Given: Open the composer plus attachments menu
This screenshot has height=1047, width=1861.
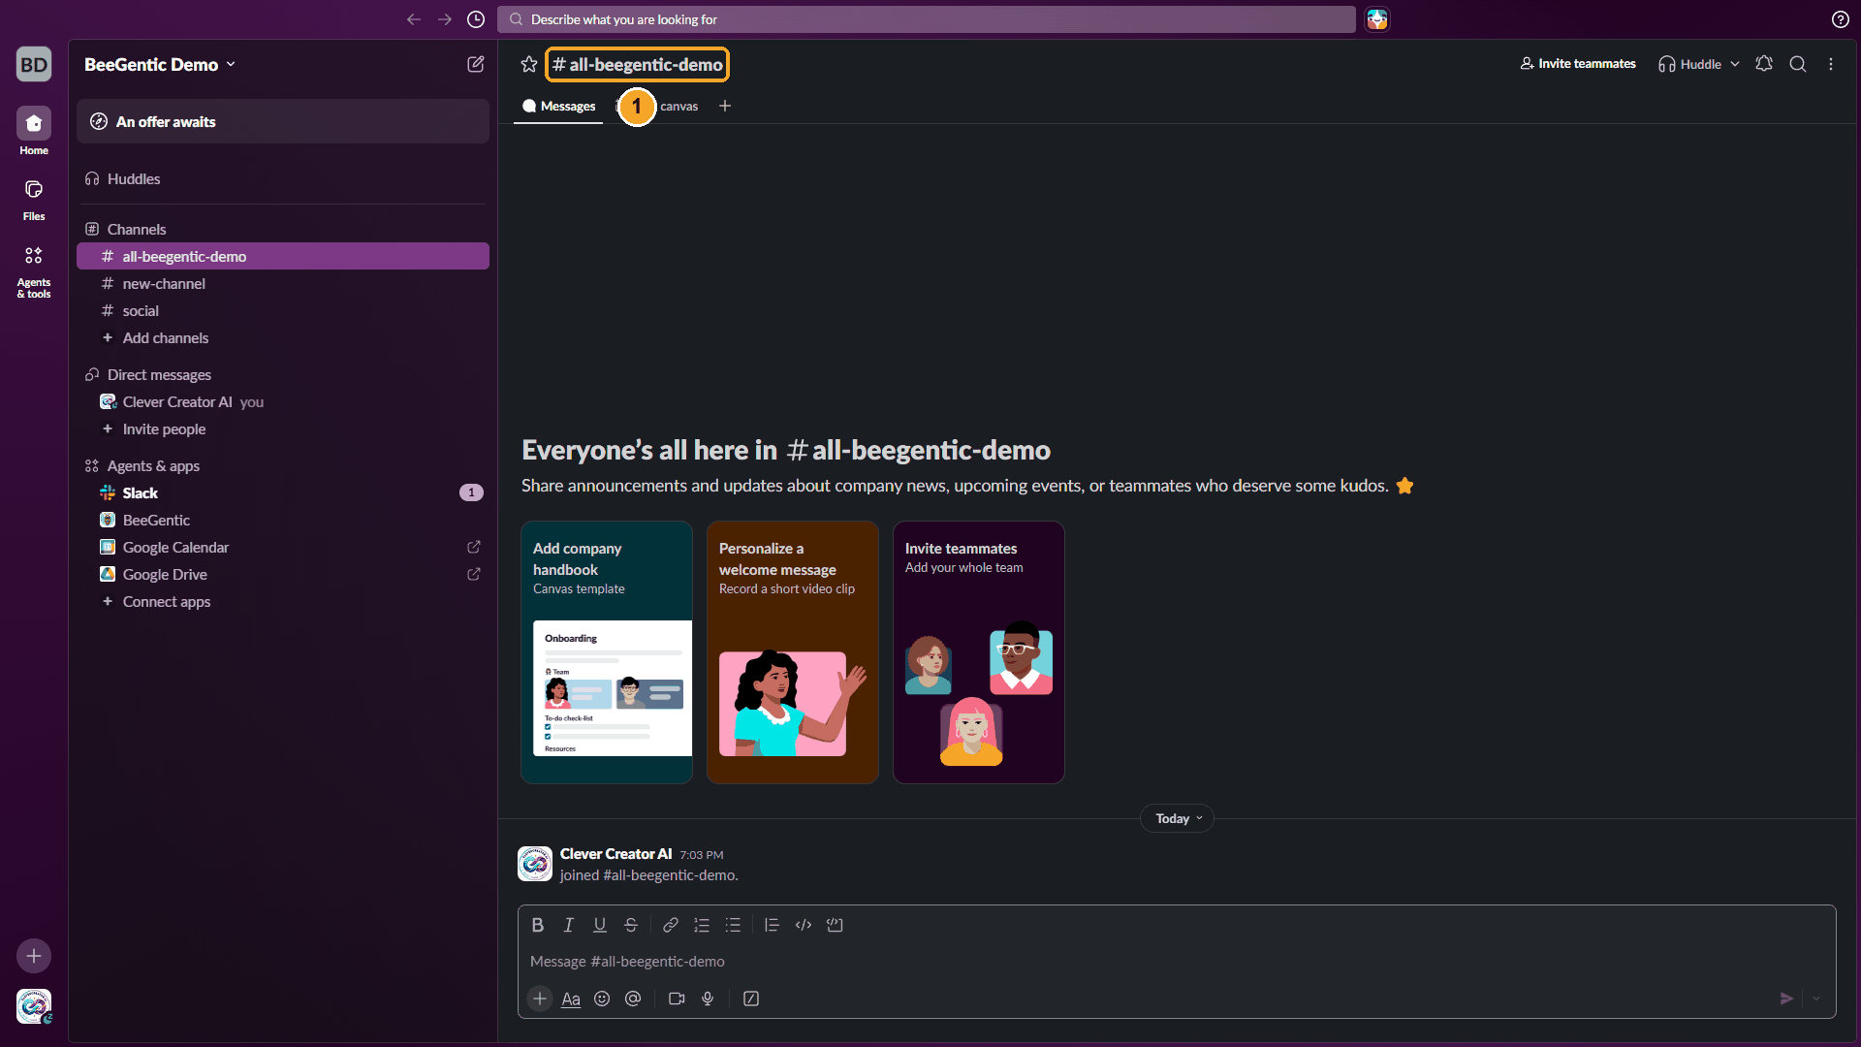Looking at the screenshot, I should pos(540,999).
